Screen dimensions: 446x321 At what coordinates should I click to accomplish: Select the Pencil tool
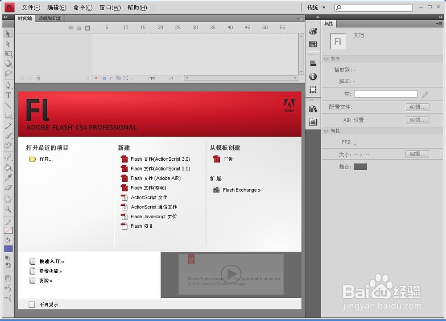point(8,125)
